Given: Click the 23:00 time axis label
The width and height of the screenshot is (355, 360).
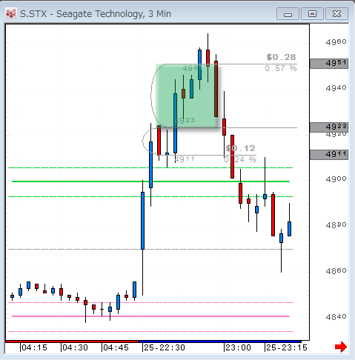Looking at the screenshot, I should coord(238,347).
